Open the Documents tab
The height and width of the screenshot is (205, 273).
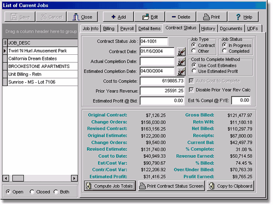(x=231, y=29)
